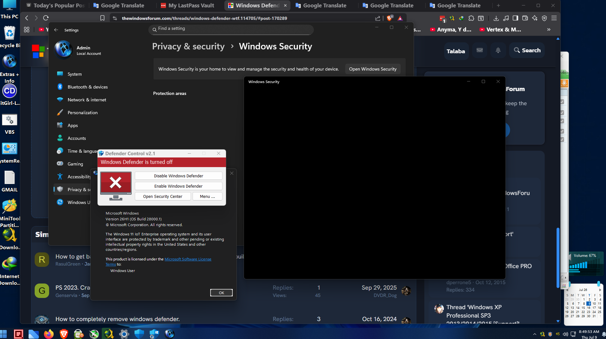Click into Find a setting search box
Image resolution: width=606 pixels, height=339 pixels.
231,29
